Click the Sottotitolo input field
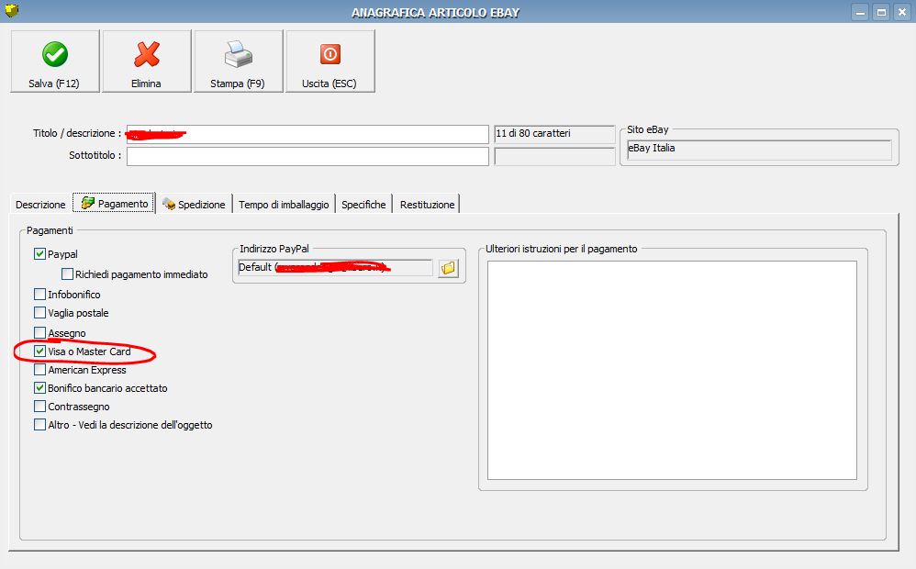Viewport: 916px width, 569px height. click(x=307, y=156)
